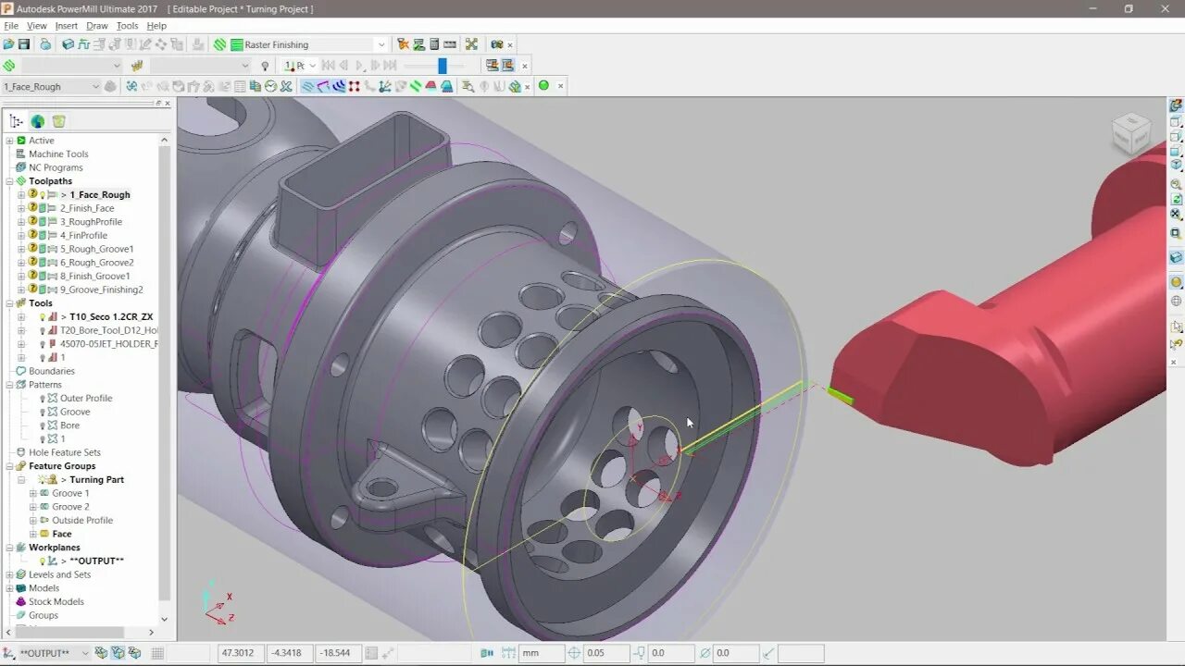This screenshot has height=666, width=1185.
Task: Toggle light bulb of Groove pattern
Action: [x=43, y=413]
